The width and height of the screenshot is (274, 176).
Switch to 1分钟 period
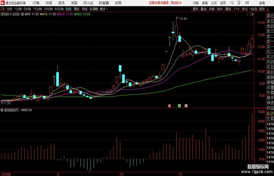18,9
